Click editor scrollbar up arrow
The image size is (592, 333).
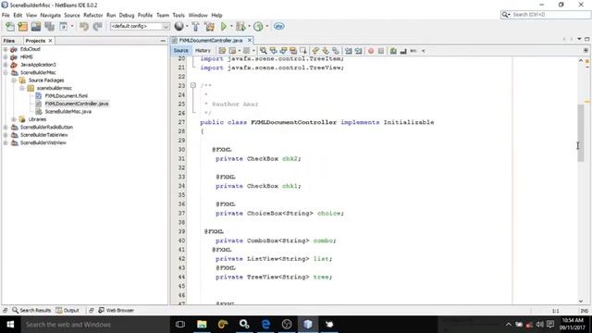coord(581,60)
